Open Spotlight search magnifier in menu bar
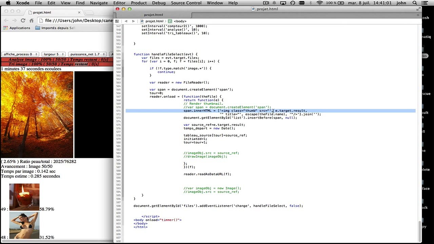The width and height of the screenshot is (434, 244). tap(415, 3)
